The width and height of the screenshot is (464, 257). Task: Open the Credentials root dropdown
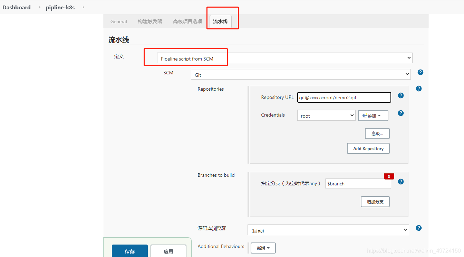click(326, 116)
